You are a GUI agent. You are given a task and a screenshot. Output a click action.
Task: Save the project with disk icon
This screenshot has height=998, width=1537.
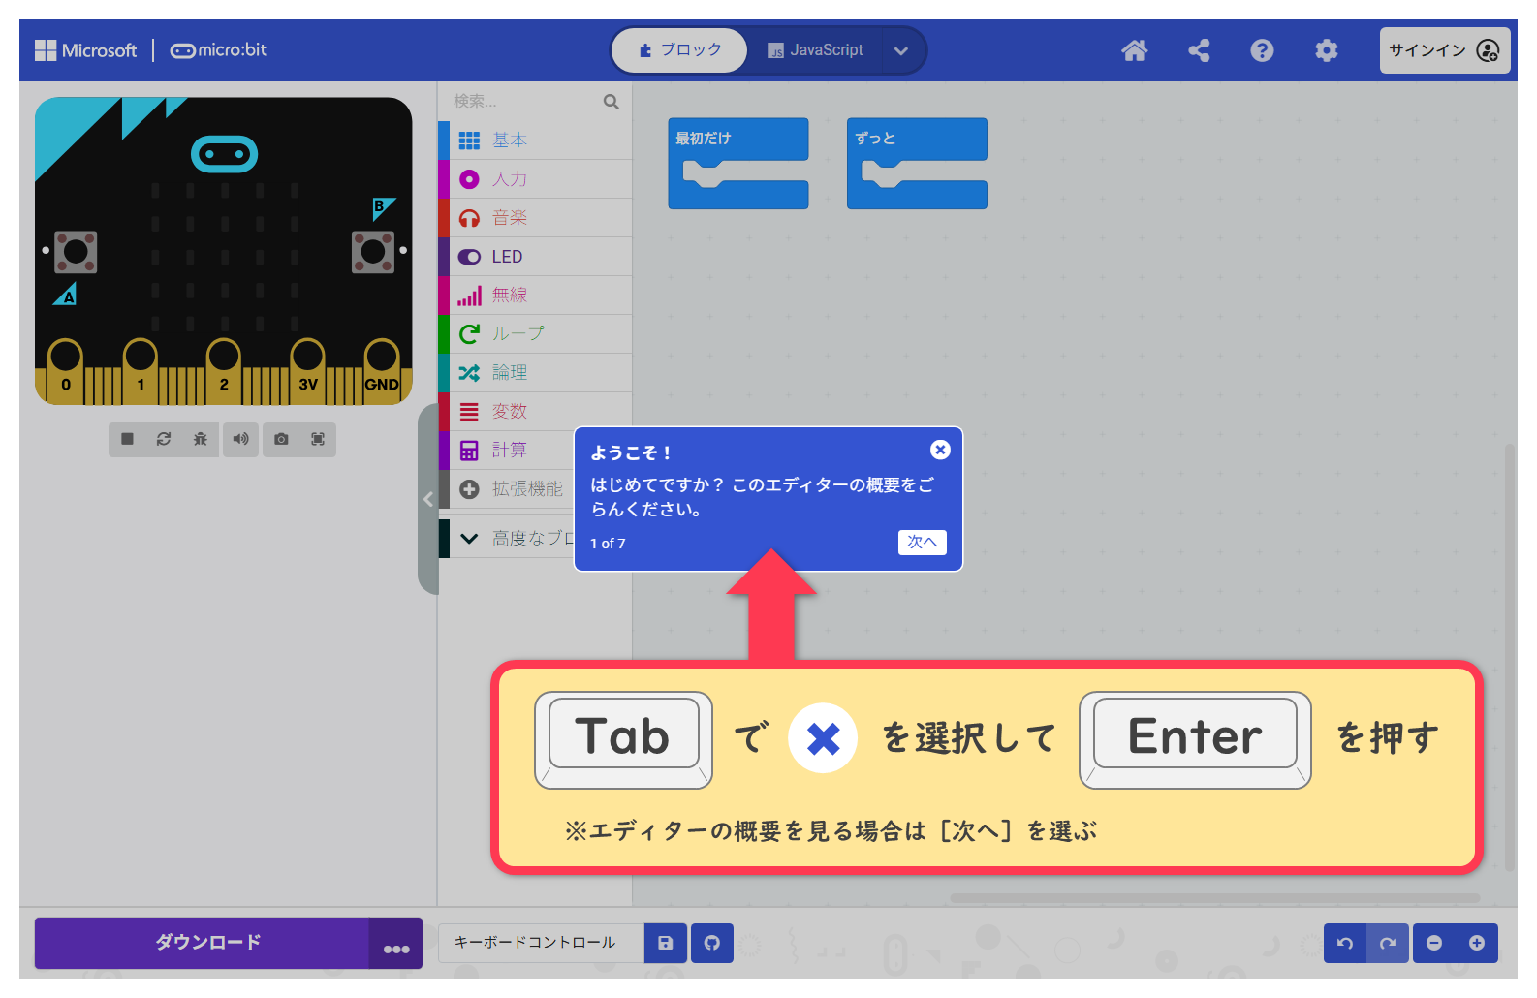point(666,943)
